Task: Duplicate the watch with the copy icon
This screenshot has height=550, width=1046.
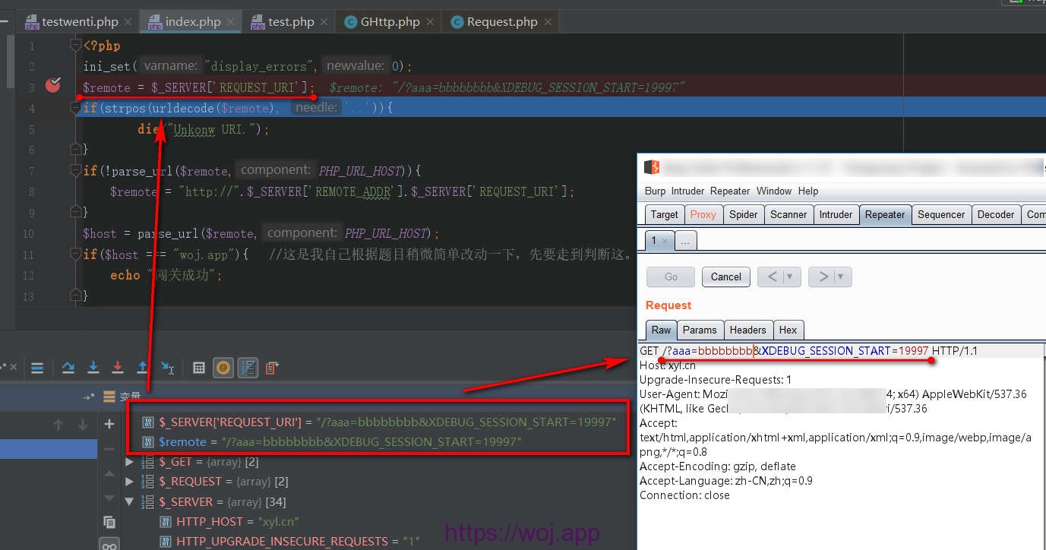Action: click(109, 522)
